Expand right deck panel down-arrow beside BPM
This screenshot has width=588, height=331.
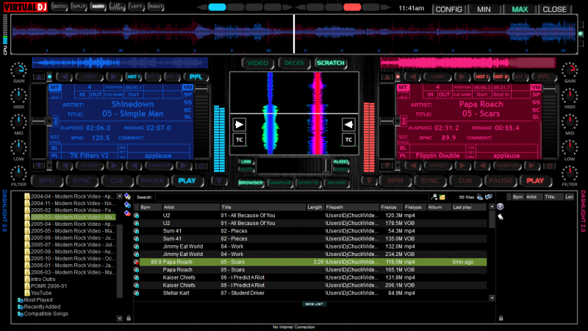[x=369, y=181]
